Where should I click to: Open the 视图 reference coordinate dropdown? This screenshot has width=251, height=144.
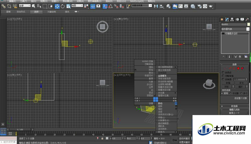coord(77,5)
